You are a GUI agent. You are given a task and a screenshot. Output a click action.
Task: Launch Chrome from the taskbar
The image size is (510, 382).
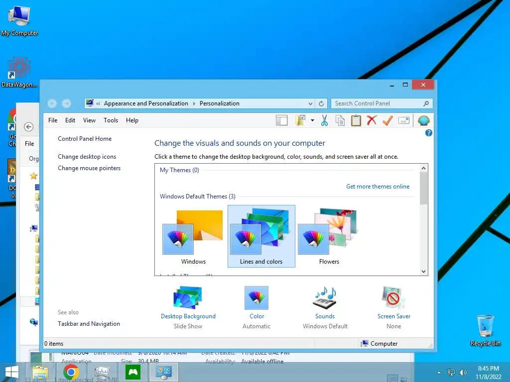pos(71,372)
